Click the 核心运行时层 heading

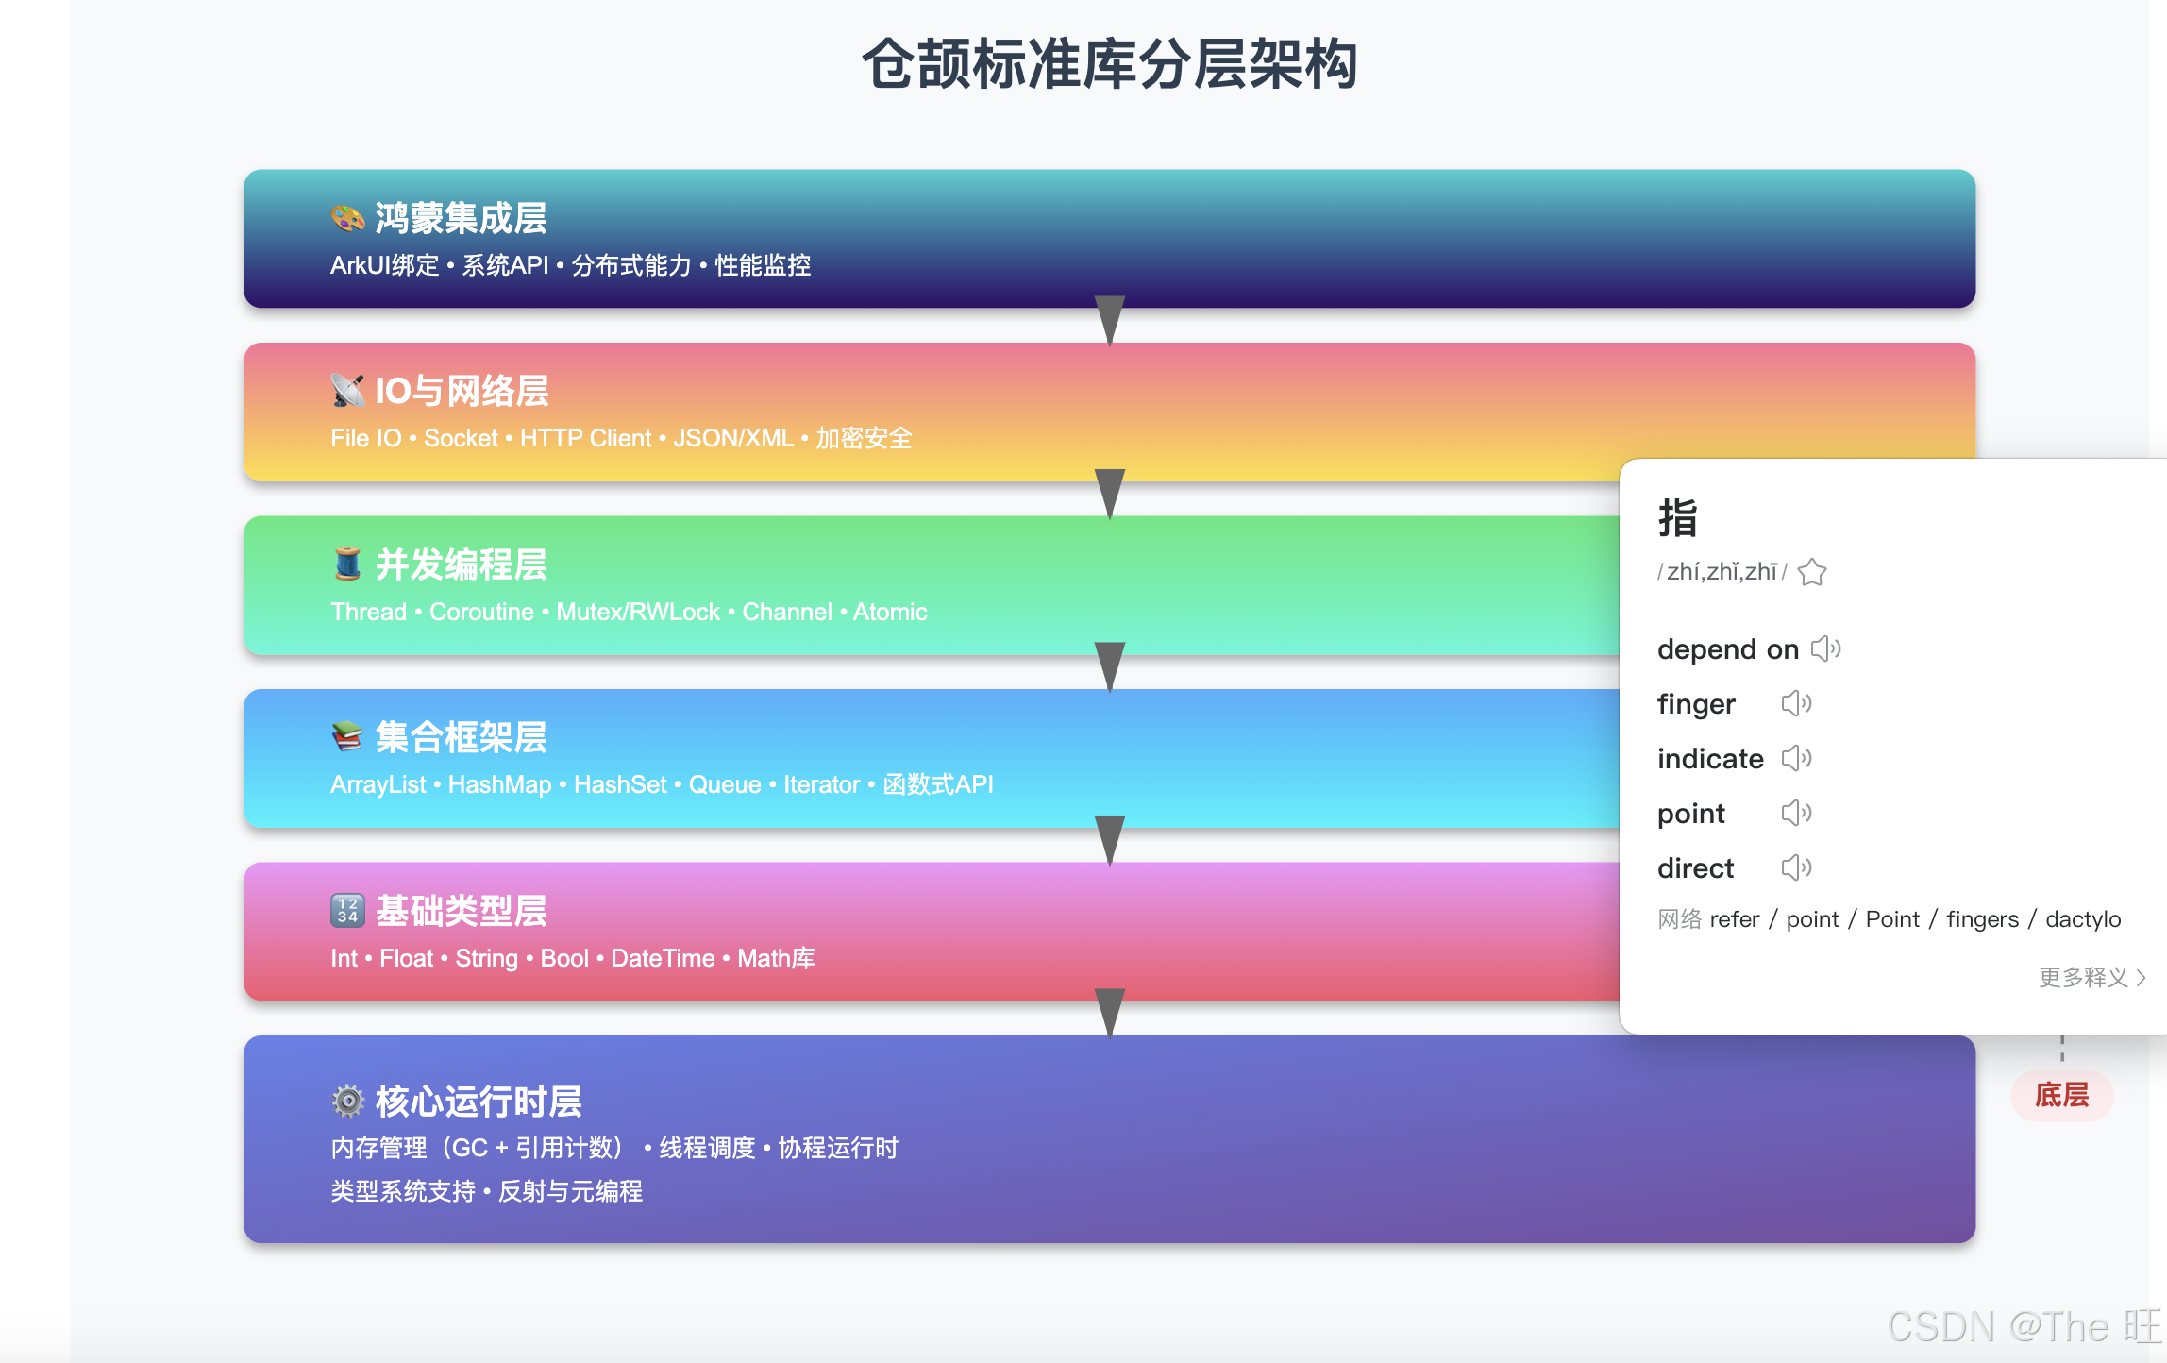[x=479, y=1101]
